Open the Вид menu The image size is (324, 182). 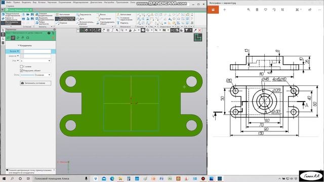pyautogui.click(x=34, y=3)
